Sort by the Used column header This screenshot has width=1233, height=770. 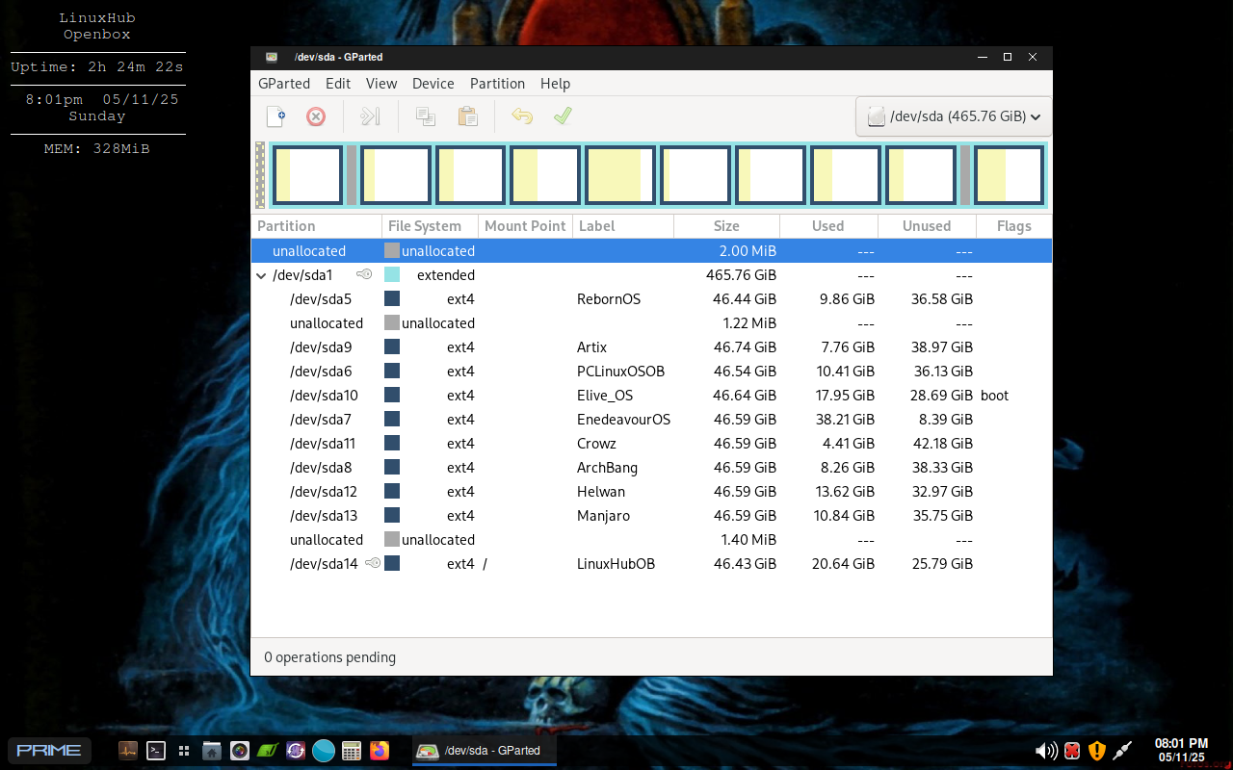tap(828, 226)
